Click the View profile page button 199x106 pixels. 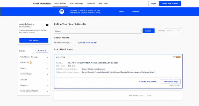point(170,81)
